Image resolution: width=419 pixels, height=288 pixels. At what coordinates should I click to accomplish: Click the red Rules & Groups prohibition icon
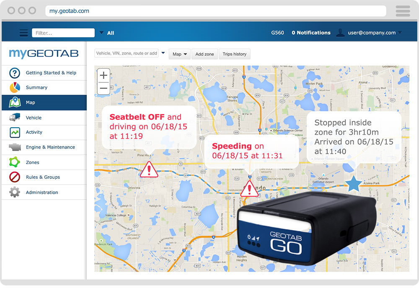pos(15,177)
